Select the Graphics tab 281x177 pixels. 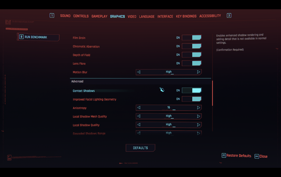coord(117,17)
